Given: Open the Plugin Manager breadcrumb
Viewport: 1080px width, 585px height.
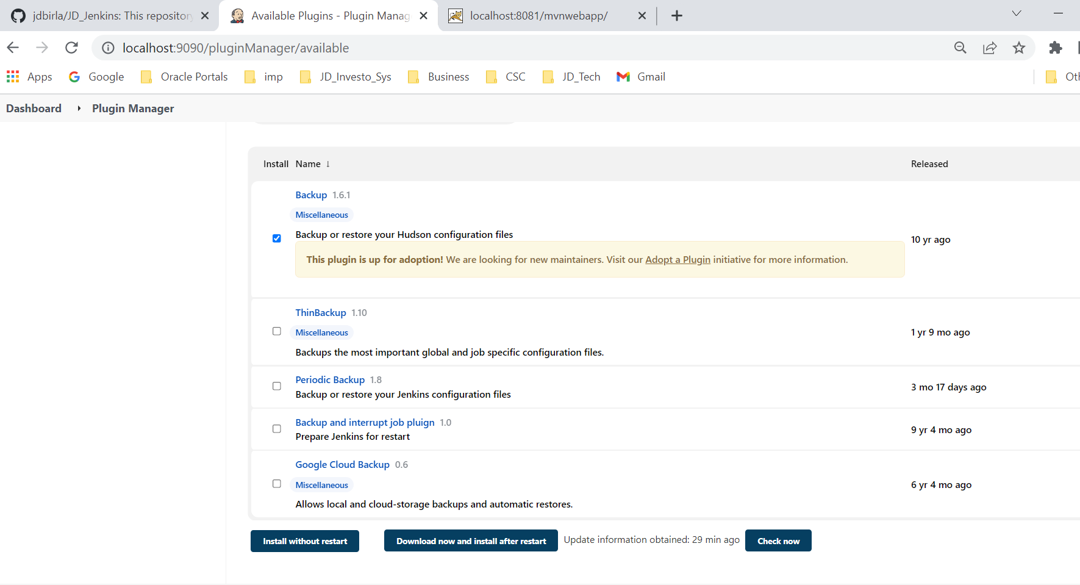Looking at the screenshot, I should [x=133, y=108].
